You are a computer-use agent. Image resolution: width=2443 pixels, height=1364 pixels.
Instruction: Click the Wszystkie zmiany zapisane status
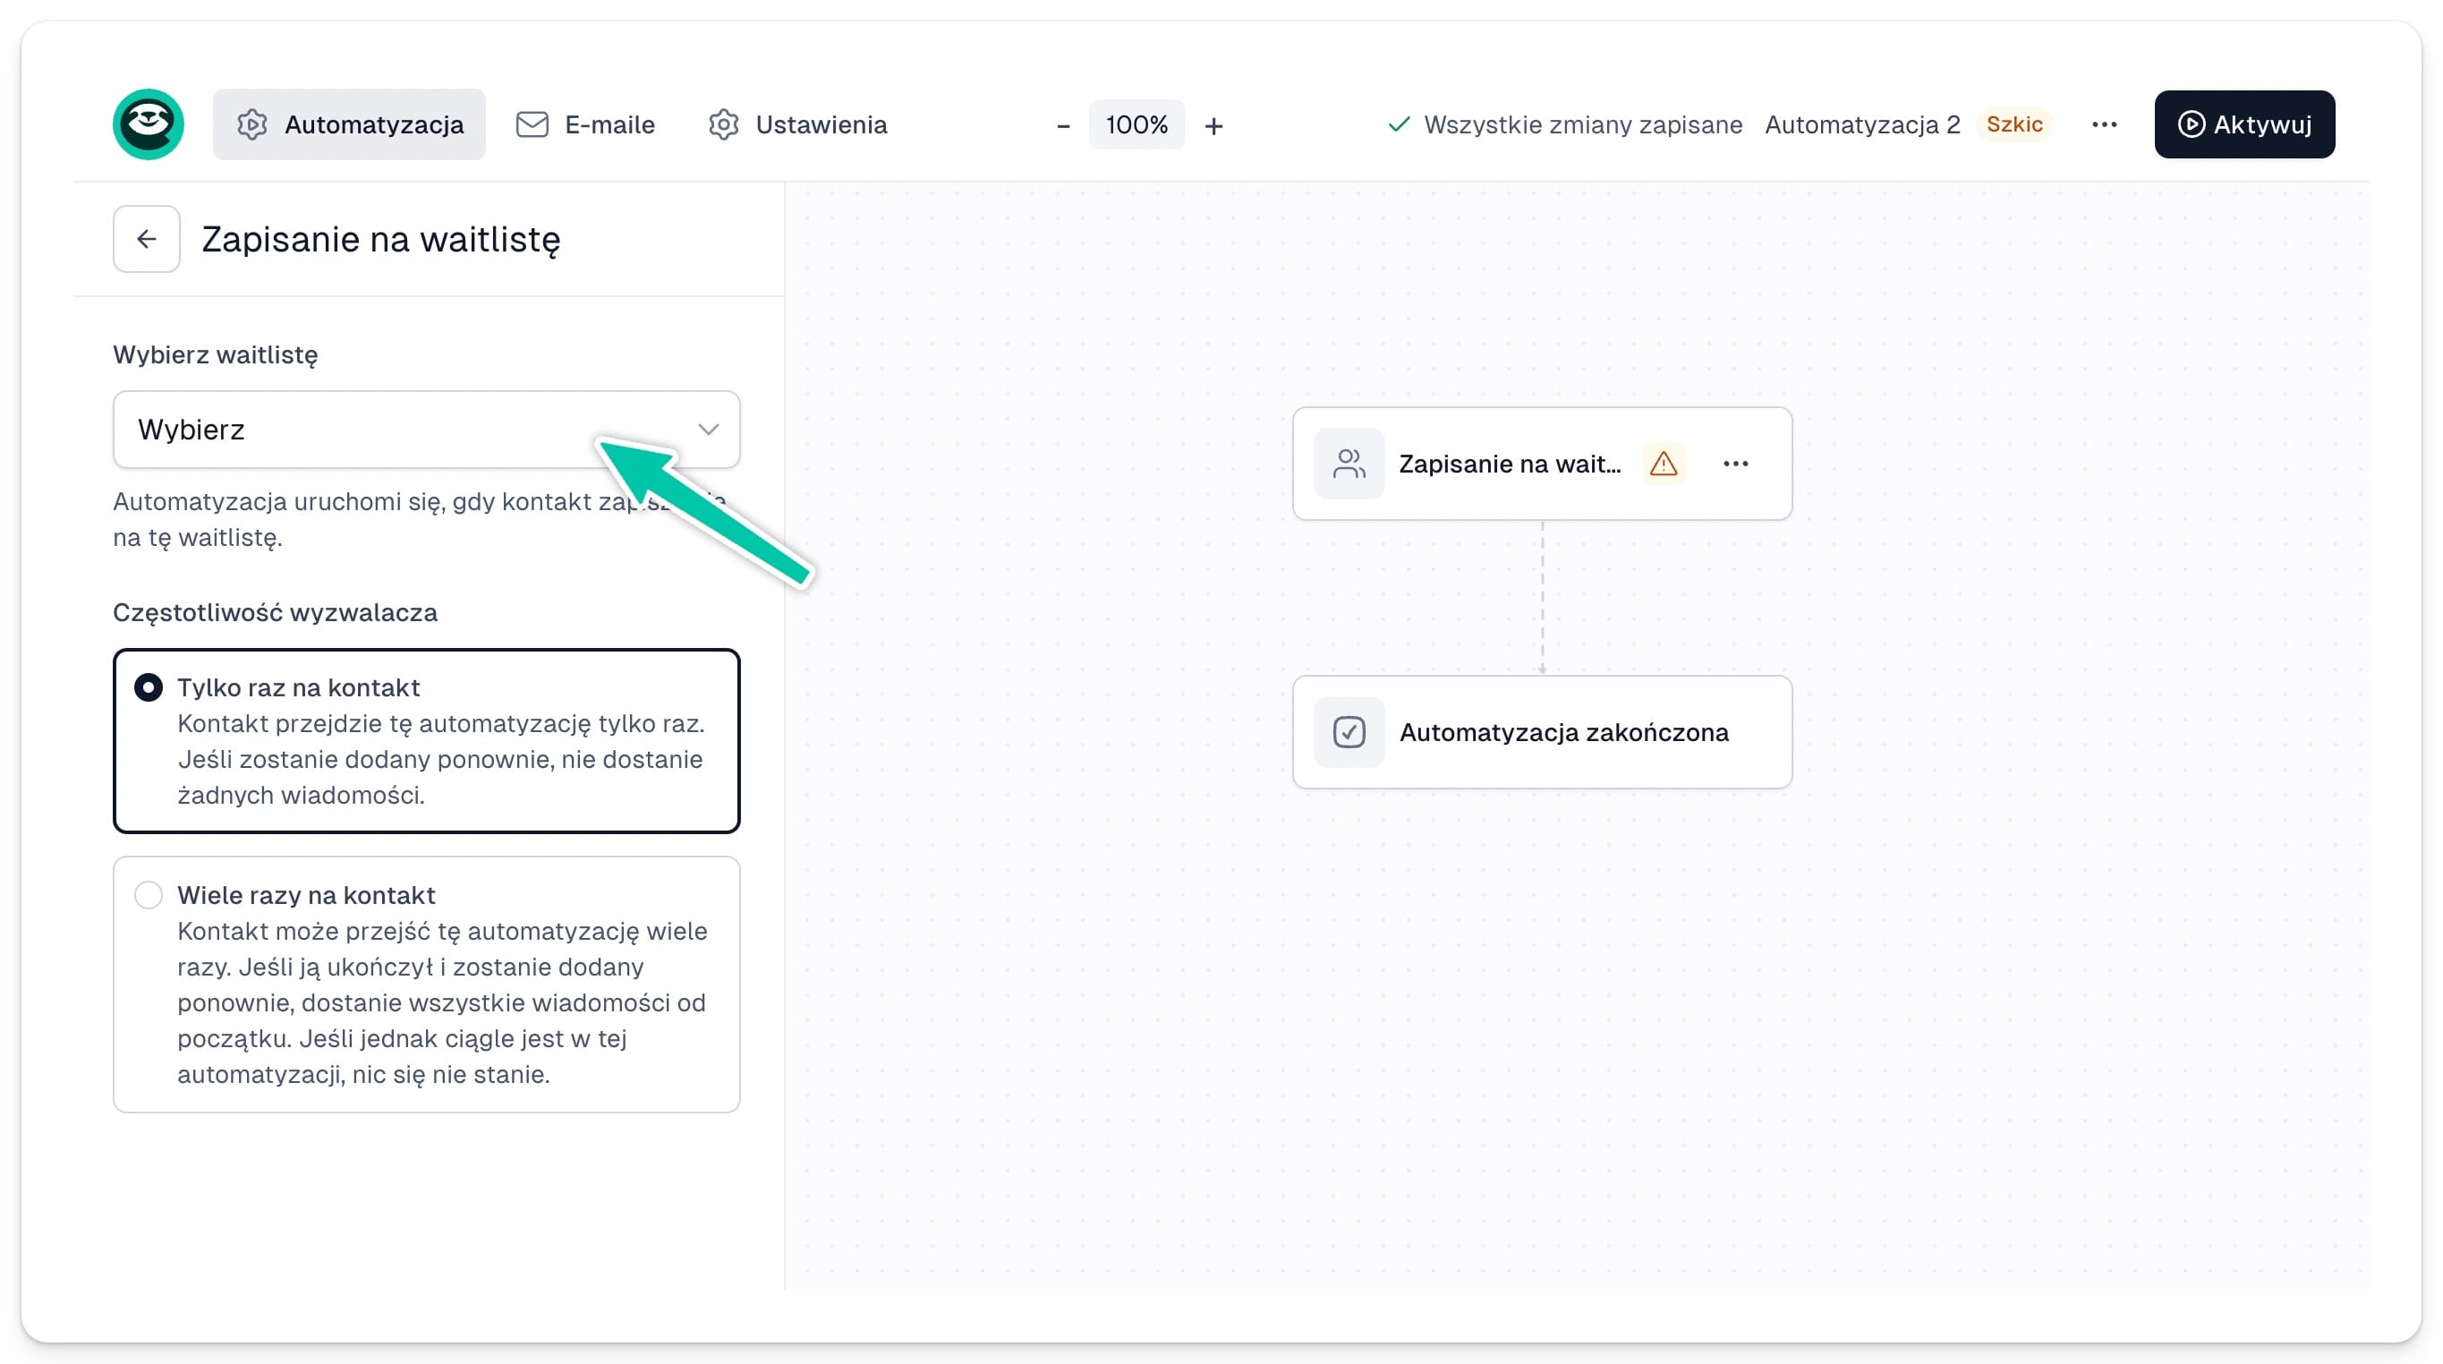[x=1565, y=124]
